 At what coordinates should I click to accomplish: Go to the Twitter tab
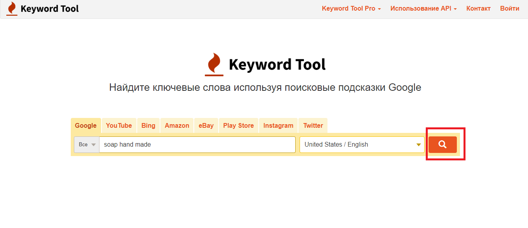(313, 126)
